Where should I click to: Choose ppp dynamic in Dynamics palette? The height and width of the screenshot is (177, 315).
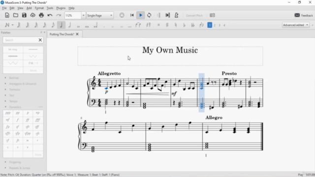coord(8,114)
